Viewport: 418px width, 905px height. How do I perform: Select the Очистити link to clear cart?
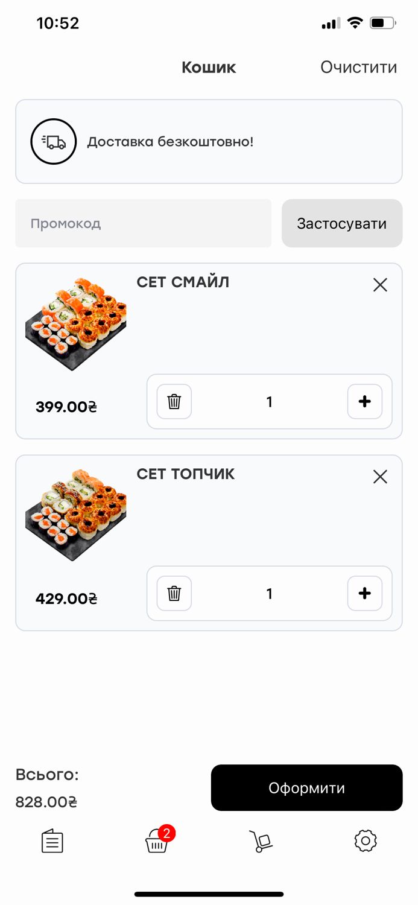(x=358, y=67)
